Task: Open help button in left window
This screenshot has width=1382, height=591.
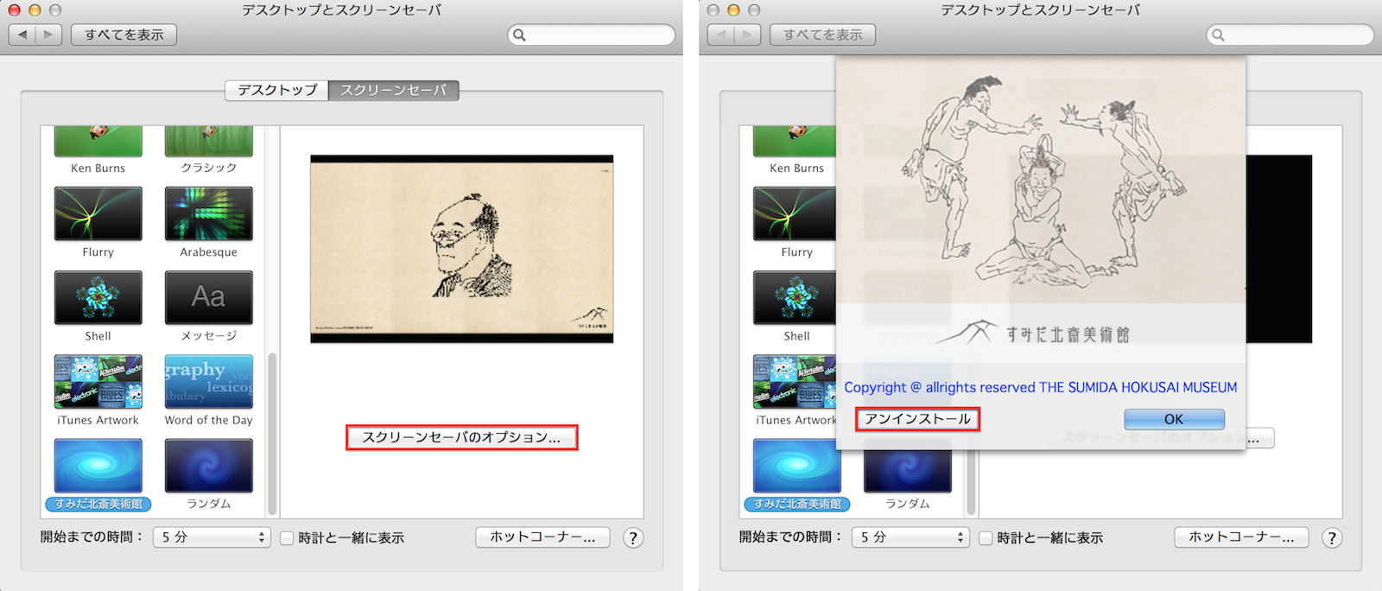Action: [633, 538]
